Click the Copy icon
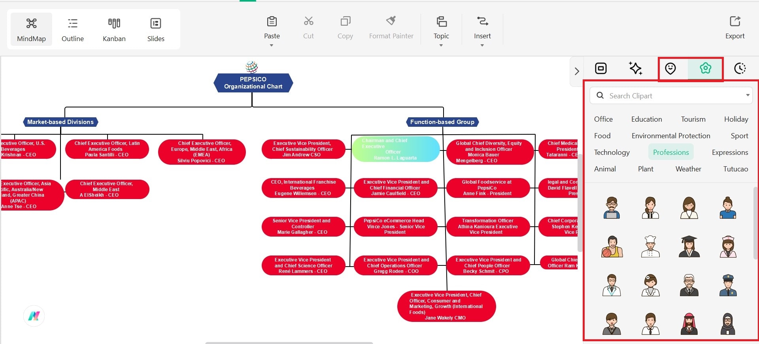Viewport: 759px width, 344px height. coord(345,21)
